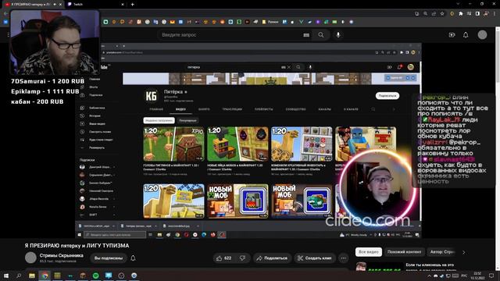
Task: Expand more filter chips with right chevron
Action: click(x=463, y=252)
